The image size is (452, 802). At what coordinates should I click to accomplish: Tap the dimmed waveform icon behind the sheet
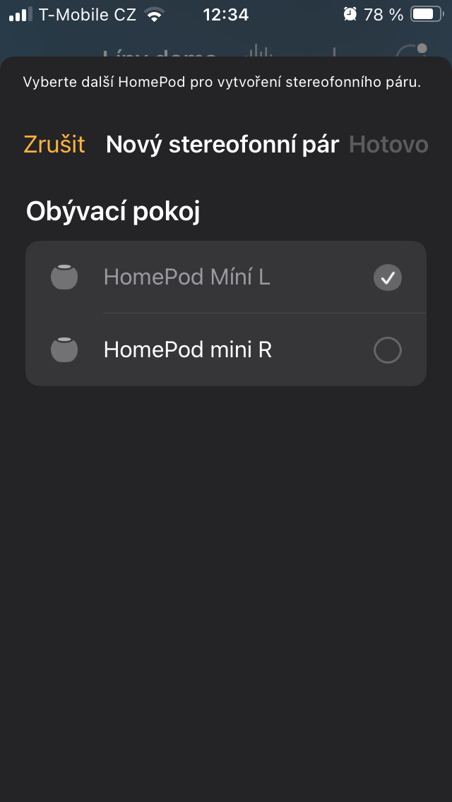tap(258, 54)
